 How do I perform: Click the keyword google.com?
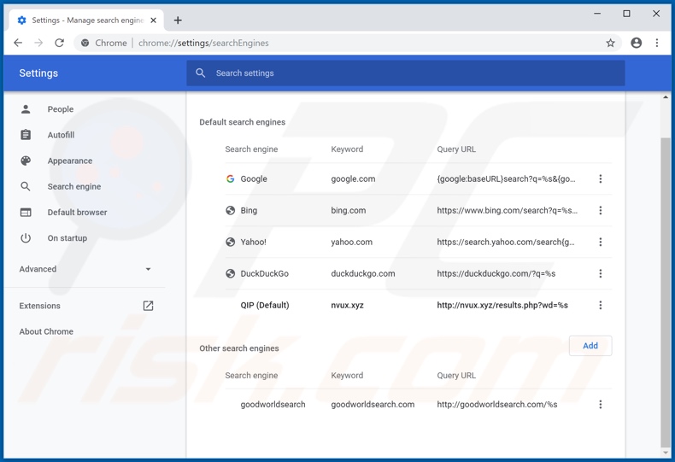coord(353,179)
